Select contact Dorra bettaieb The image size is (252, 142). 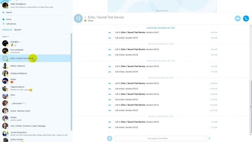click(x=35, y=51)
